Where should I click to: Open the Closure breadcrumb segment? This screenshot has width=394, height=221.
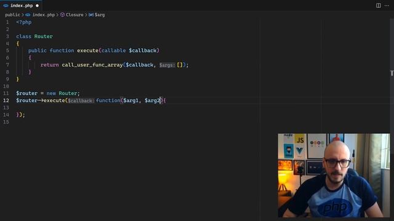point(74,15)
